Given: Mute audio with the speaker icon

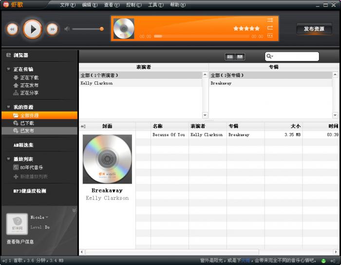Looking at the screenshot, I should (67, 29).
